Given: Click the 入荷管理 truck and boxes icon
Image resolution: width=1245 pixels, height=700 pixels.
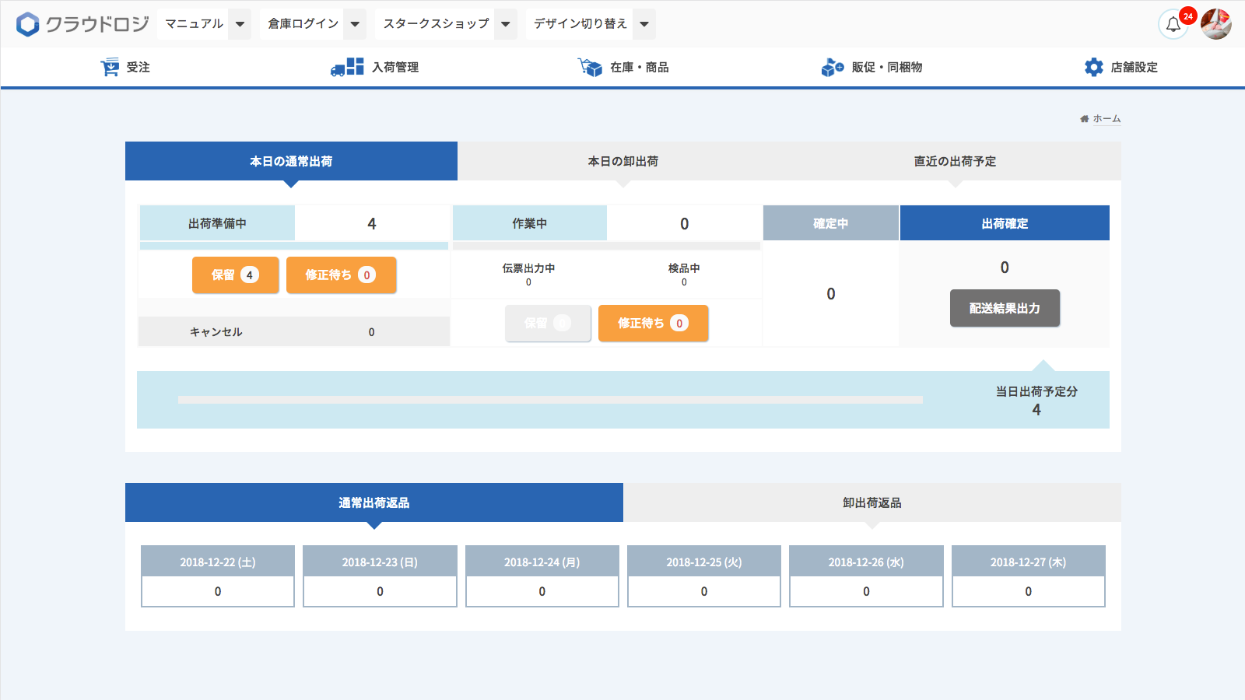Looking at the screenshot, I should coord(347,67).
